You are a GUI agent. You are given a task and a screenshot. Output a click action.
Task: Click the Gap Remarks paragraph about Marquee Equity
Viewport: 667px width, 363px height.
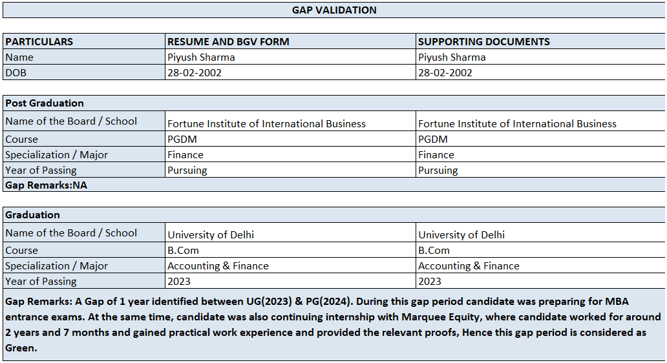(333, 324)
